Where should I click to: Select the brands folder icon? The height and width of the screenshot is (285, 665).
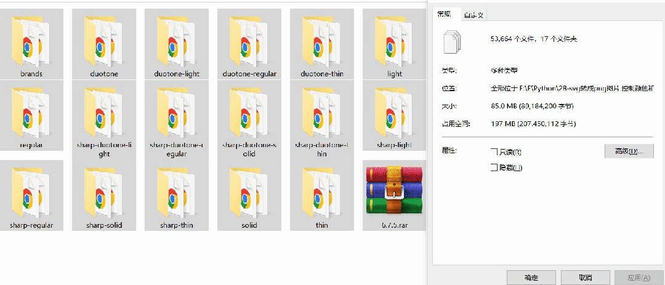(x=31, y=42)
